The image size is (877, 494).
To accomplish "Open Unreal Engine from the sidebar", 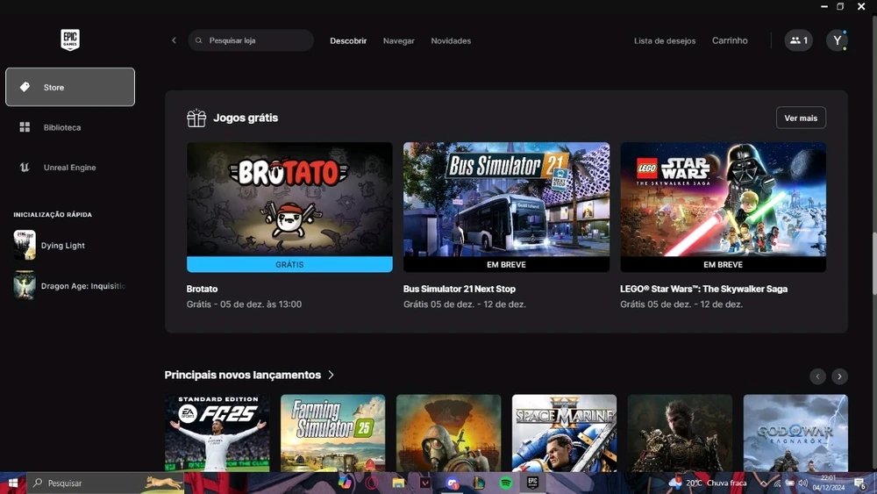I will pos(69,168).
